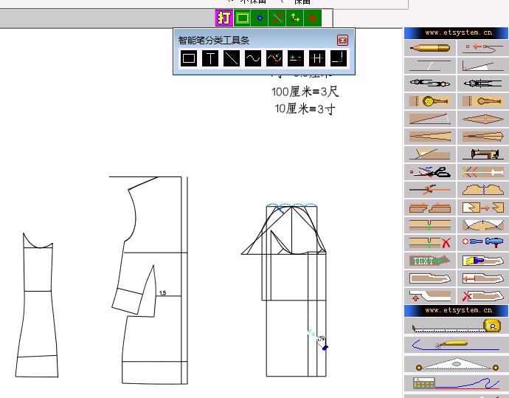Select the scissors cutting tool
This screenshot has height=398, width=509.
tap(429, 172)
